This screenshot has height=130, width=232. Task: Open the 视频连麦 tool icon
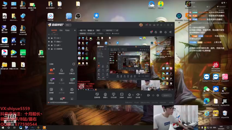coord(51,81)
